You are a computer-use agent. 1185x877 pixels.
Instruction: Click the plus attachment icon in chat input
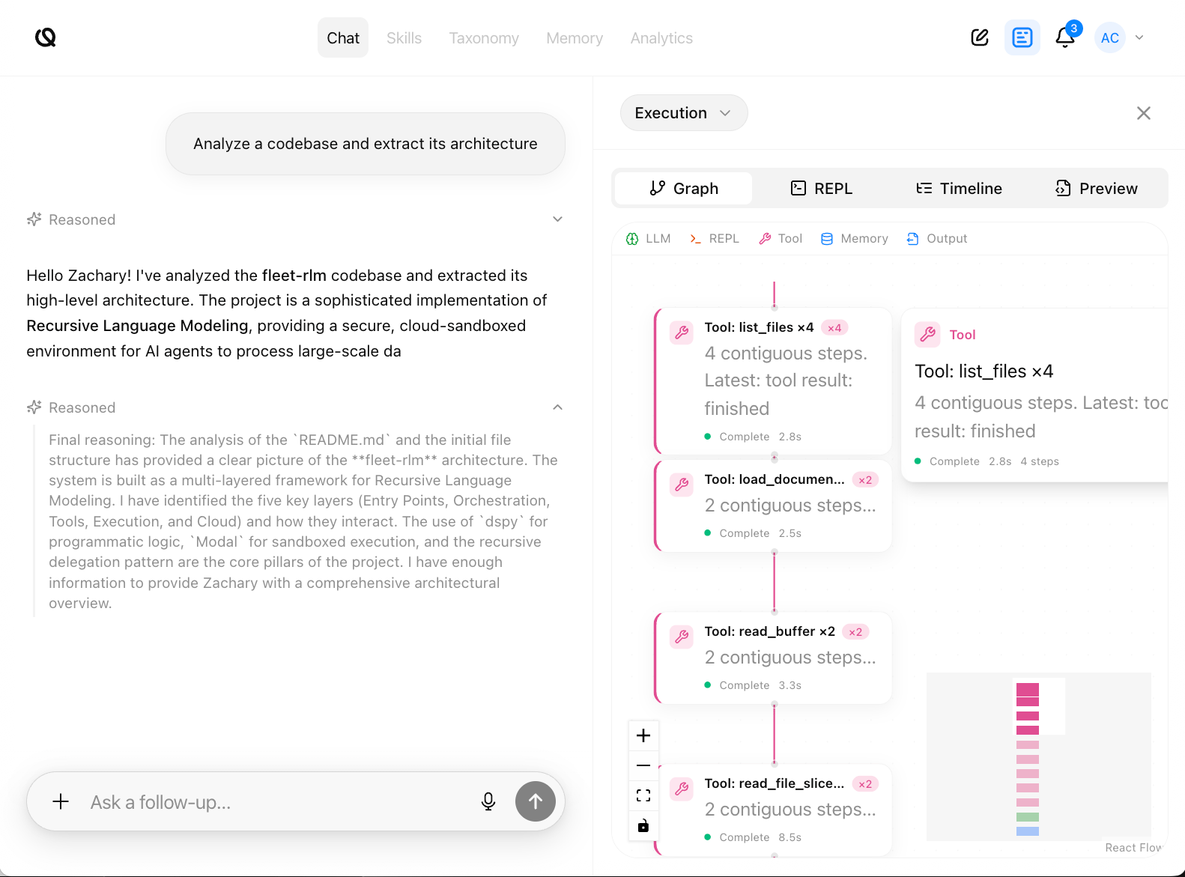[61, 801]
